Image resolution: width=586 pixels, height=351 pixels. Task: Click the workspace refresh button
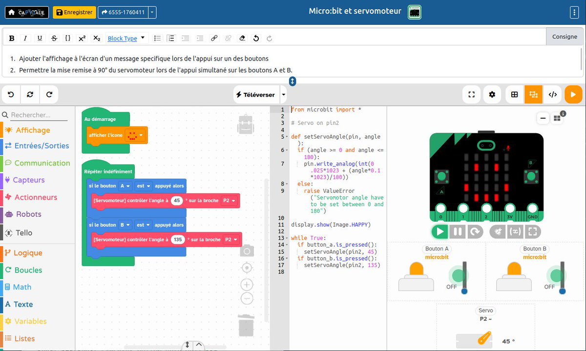[30, 95]
